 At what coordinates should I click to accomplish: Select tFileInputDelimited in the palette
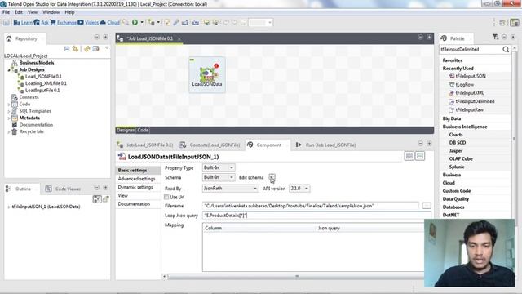point(475,101)
